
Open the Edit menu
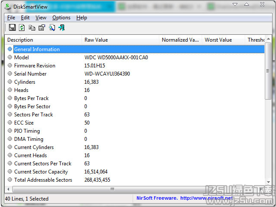tap(25, 18)
